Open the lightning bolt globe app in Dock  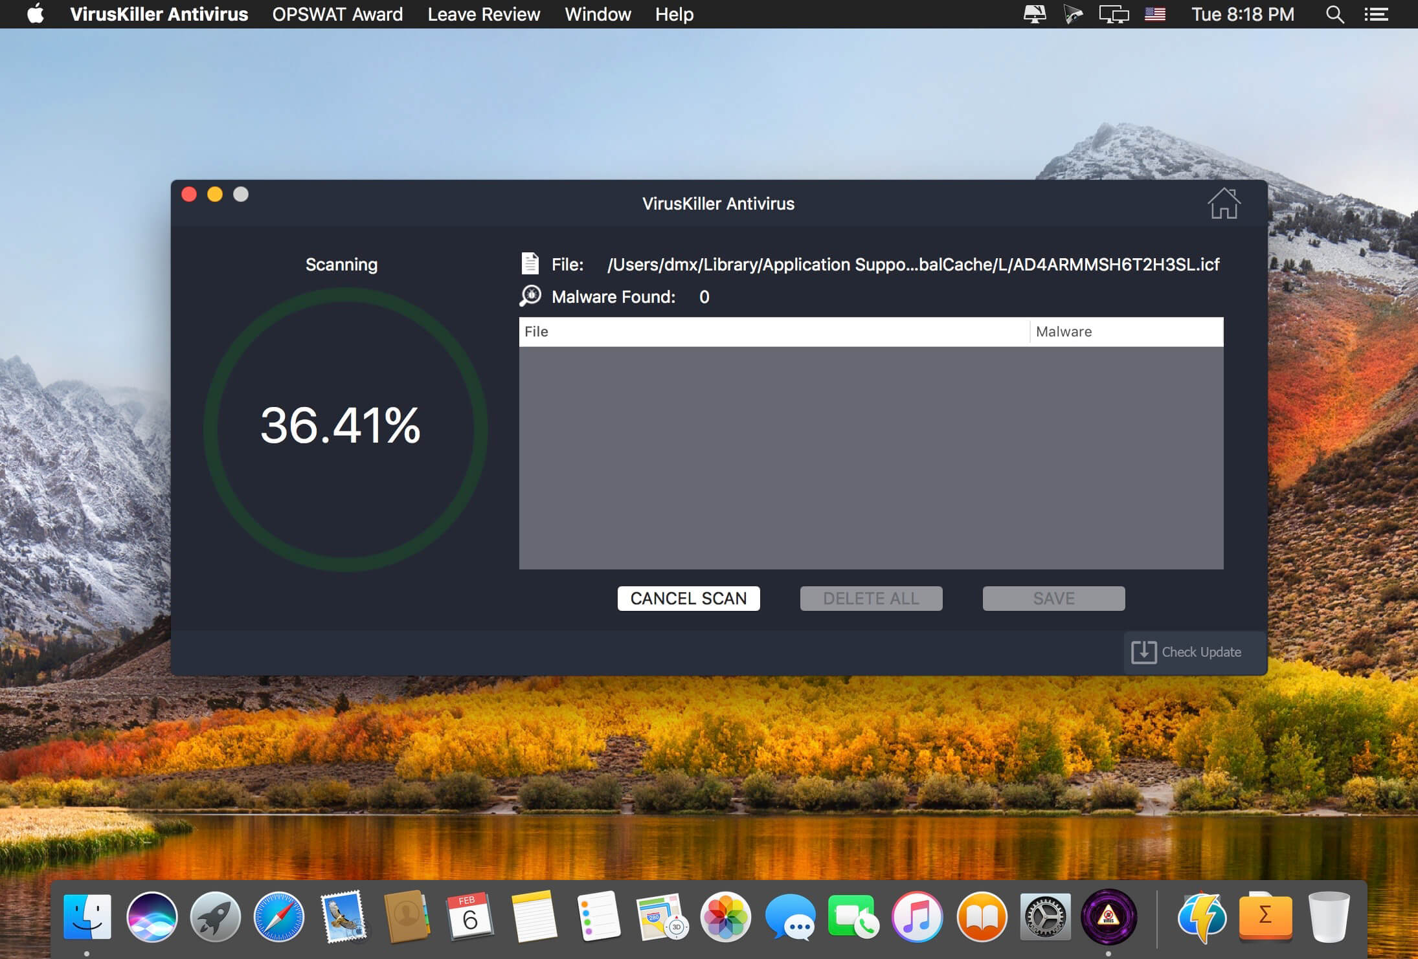(x=1202, y=916)
